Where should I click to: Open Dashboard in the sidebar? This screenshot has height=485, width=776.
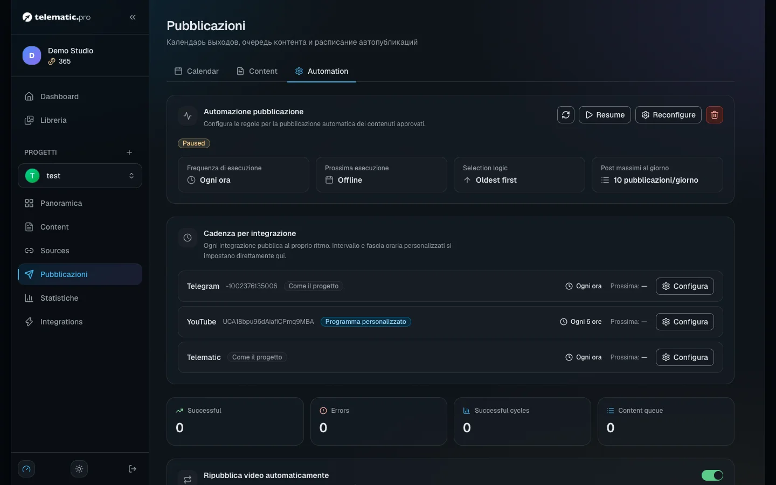tap(80, 96)
